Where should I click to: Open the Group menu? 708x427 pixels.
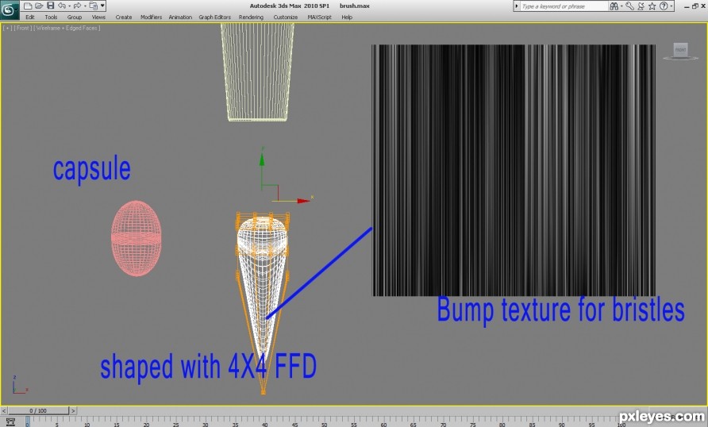[75, 17]
